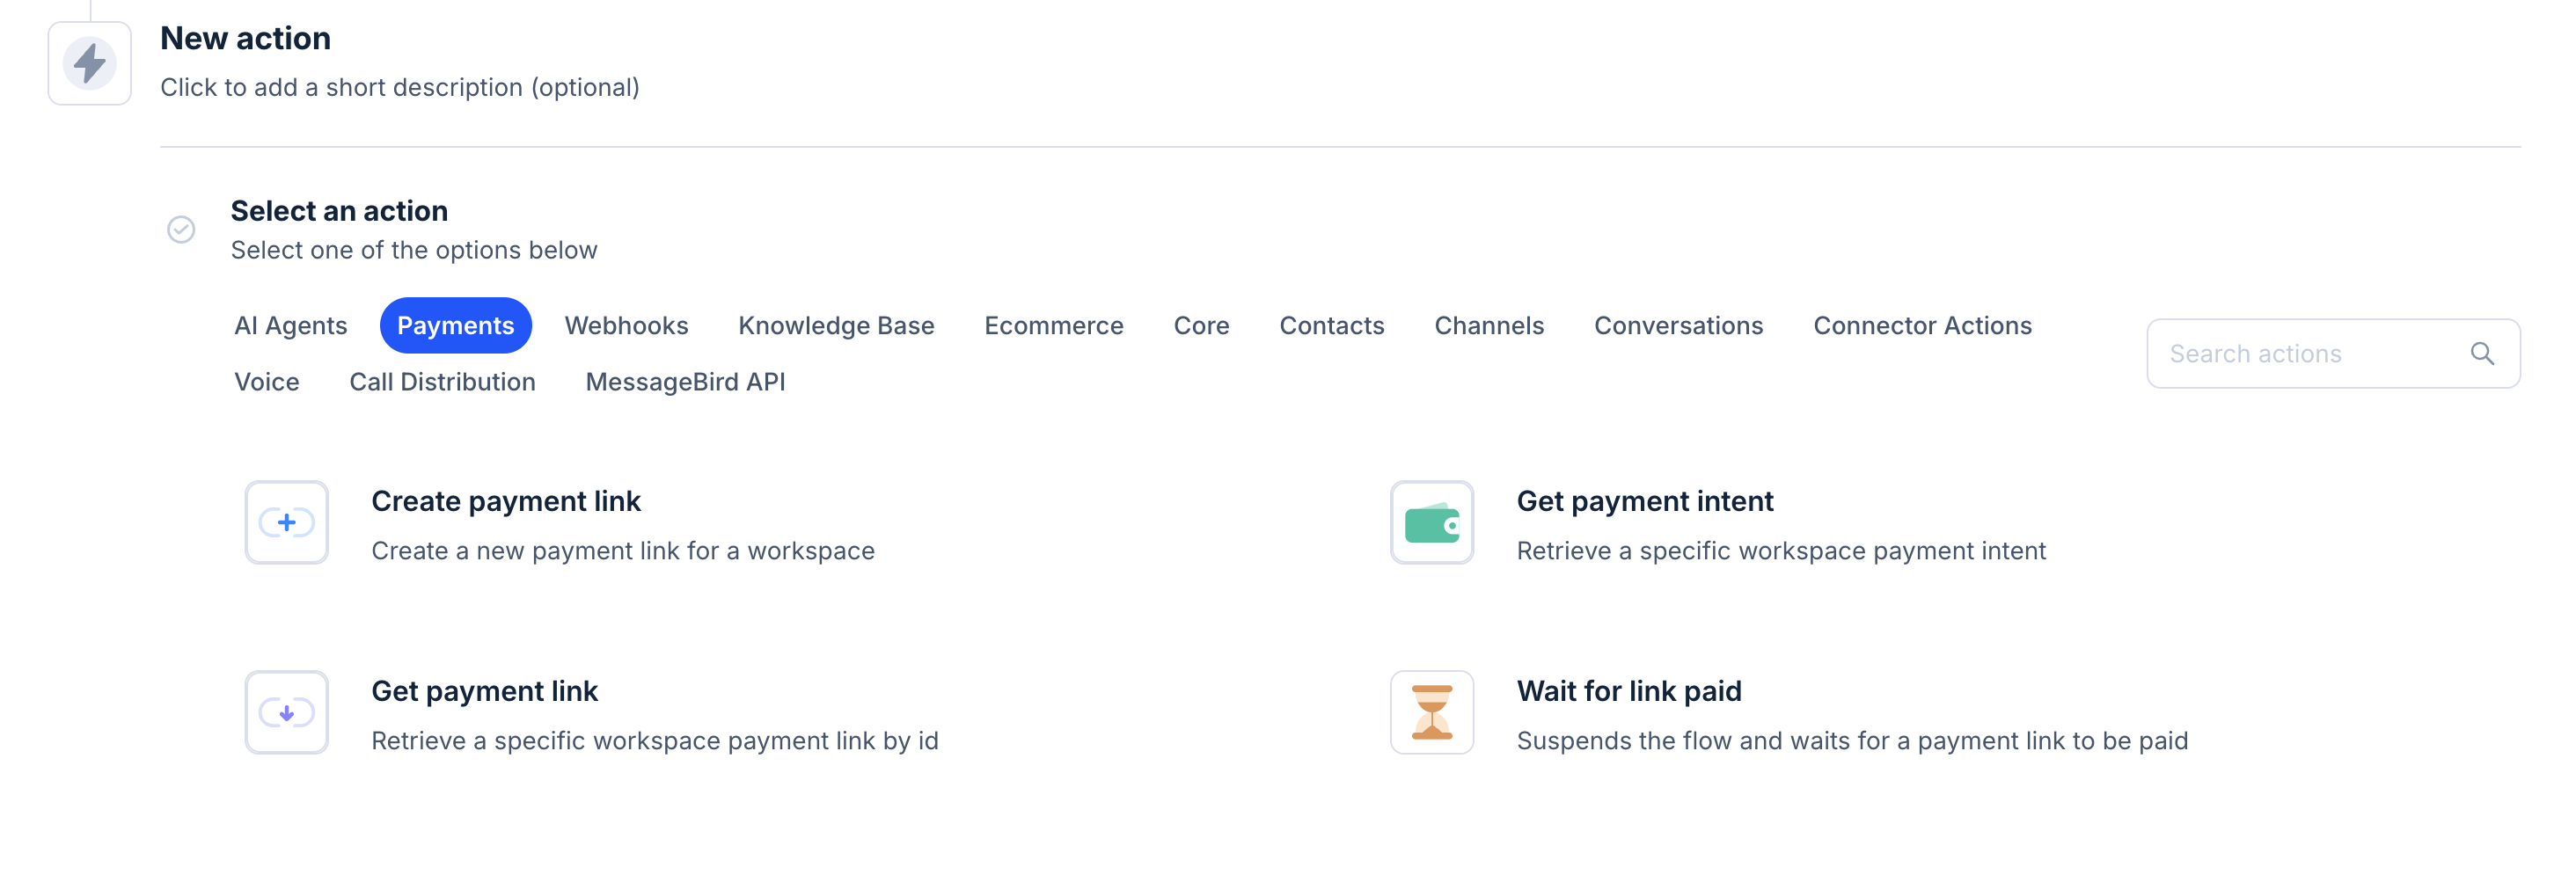This screenshot has height=890, width=2576.
Task: Click the magnifying glass search icon
Action: [x=2481, y=353]
